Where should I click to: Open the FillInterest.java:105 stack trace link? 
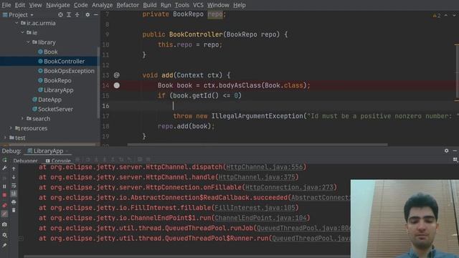pyautogui.click(x=255, y=208)
